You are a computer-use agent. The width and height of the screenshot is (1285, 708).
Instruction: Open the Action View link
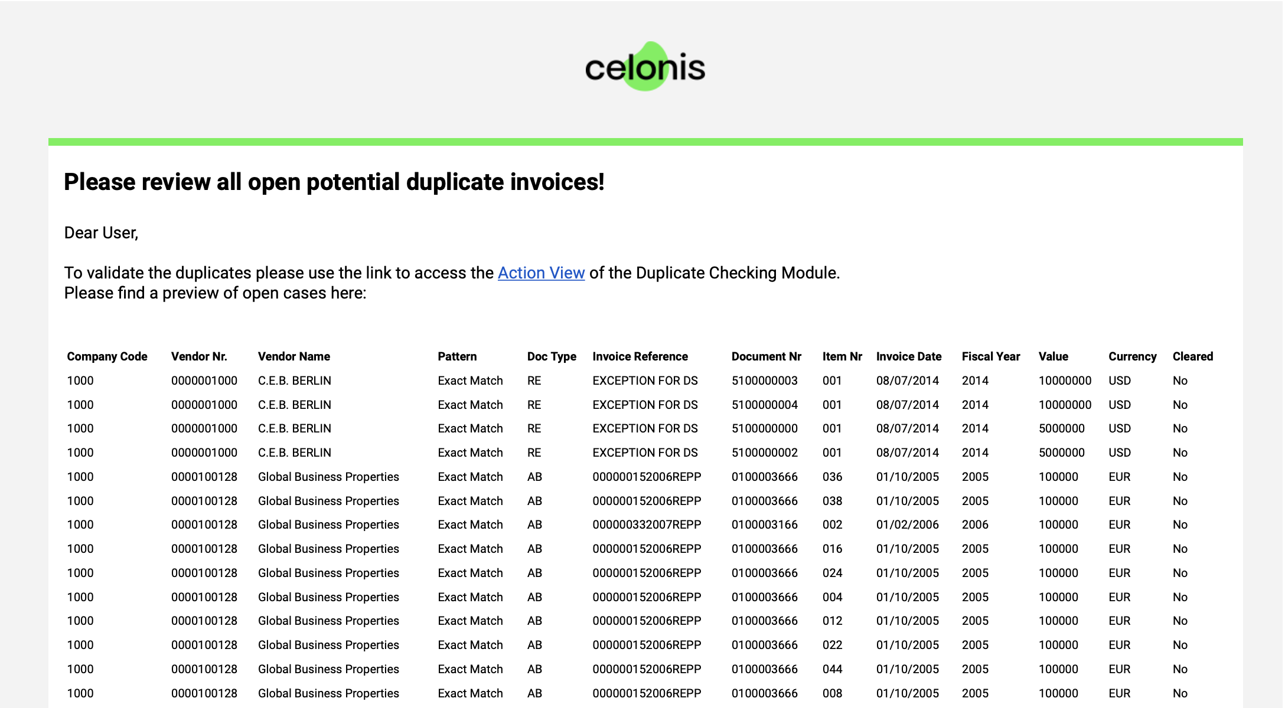pos(541,273)
